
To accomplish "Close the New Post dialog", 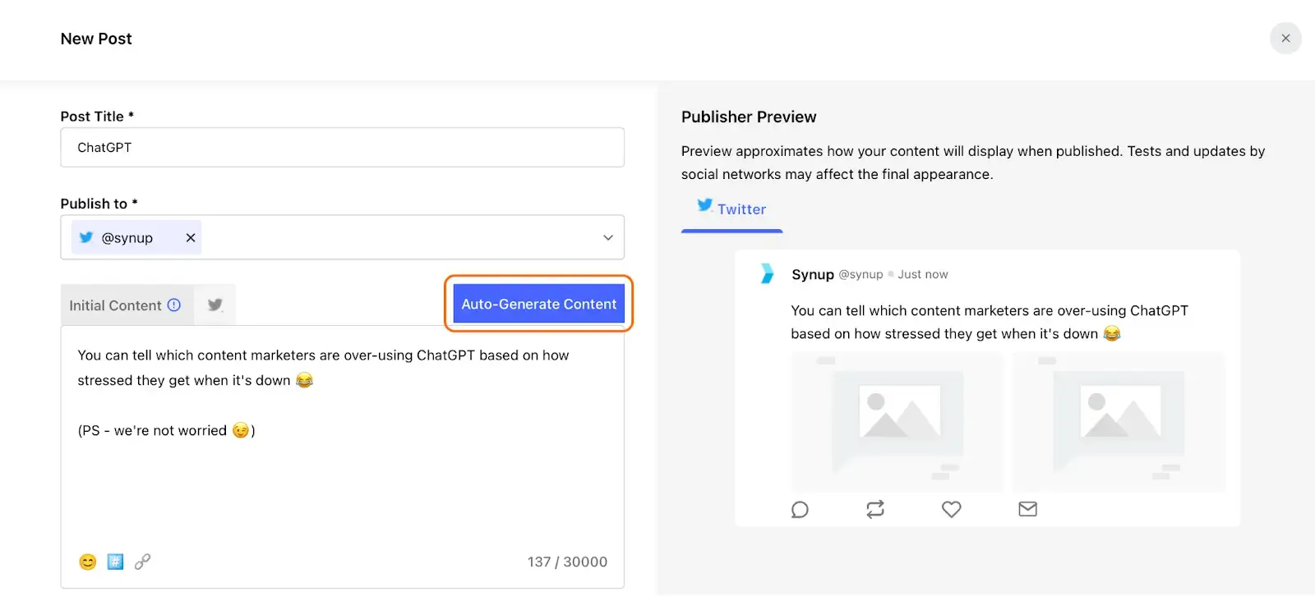I will 1285,39.
